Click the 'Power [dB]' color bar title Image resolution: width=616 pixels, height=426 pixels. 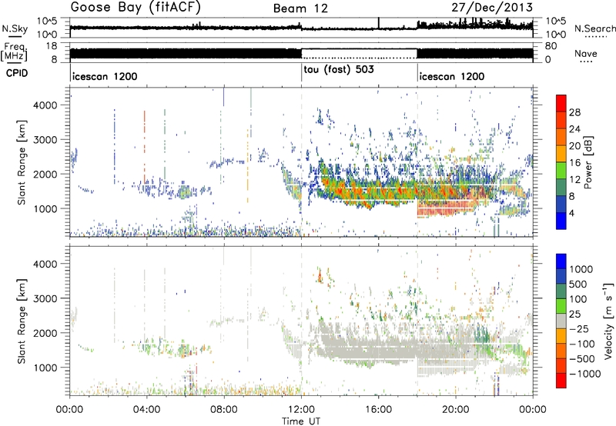(588, 162)
